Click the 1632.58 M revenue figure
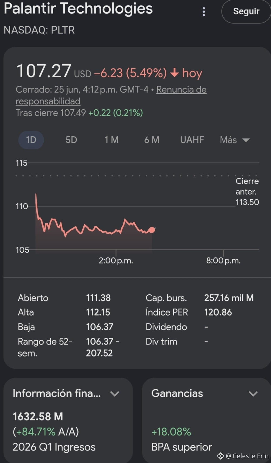Screen dimensions: 271x463 click(x=38, y=416)
